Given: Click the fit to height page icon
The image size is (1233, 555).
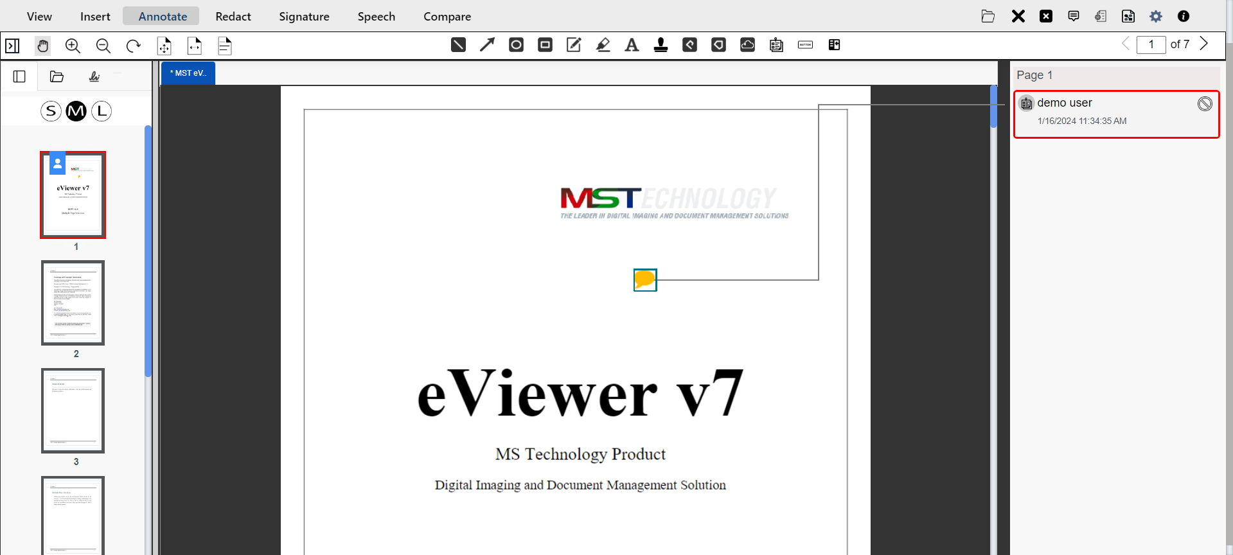Looking at the screenshot, I should tap(225, 46).
